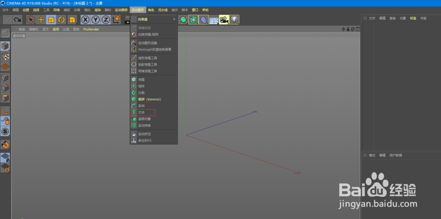
Task: Choose 矩阵 object from the MoGraph menu
Action: [x=154, y=86]
